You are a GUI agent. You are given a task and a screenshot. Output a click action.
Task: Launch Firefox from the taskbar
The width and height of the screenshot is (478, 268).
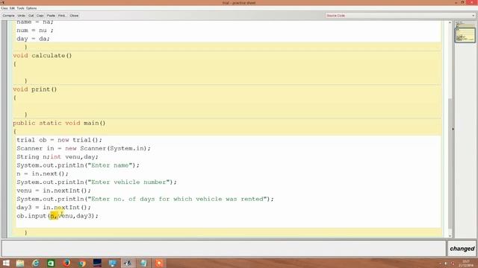[66, 263]
